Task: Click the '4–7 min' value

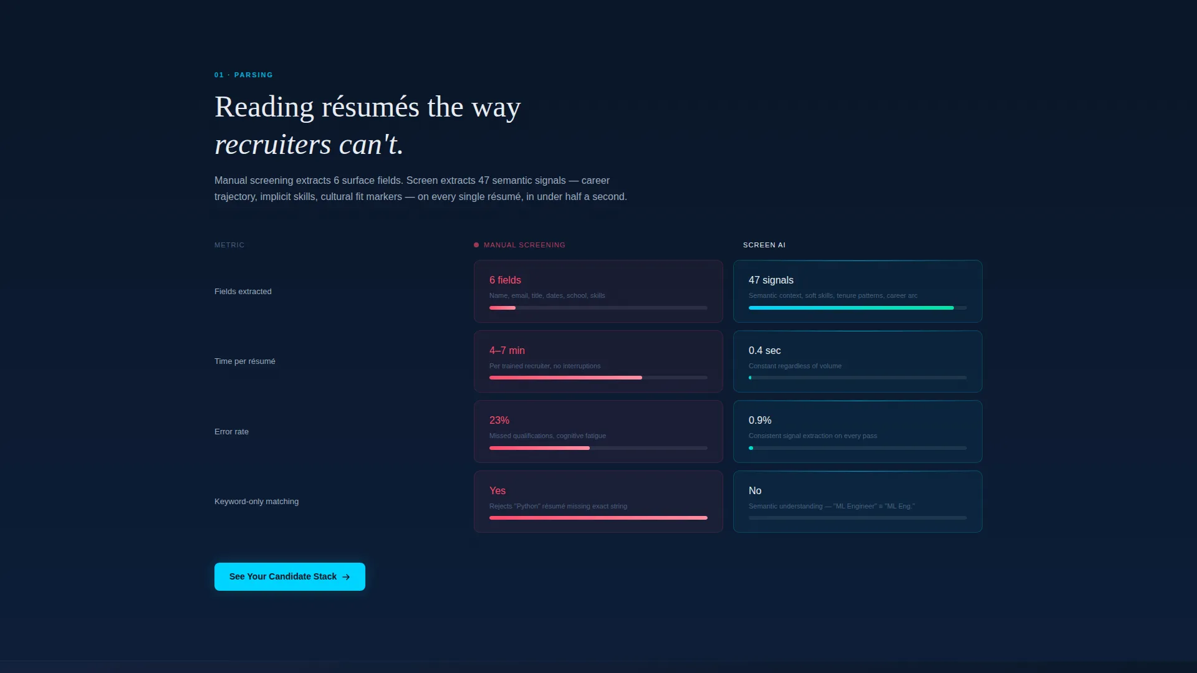Action: 507,350
